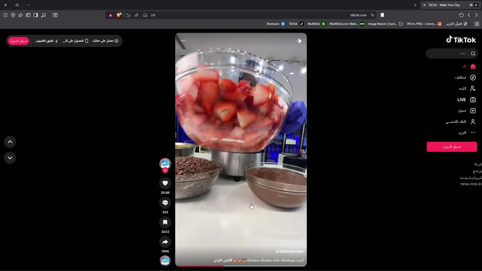This screenshot has width=482, height=271.
Task: Bookmark this page with bookmark icon
Action: tap(382, 15)
